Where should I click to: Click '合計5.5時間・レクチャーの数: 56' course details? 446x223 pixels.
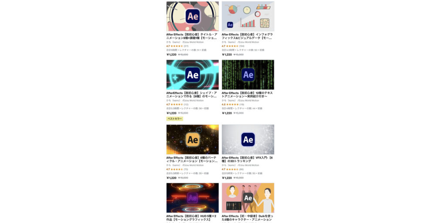click(188, 108)
